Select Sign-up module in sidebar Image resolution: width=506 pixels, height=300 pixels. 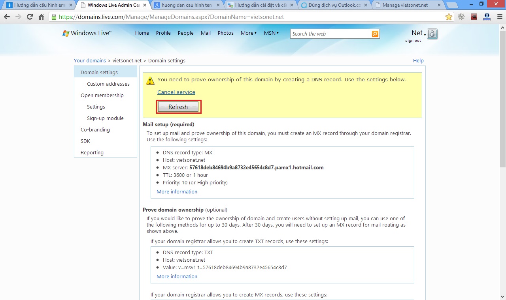click(105, 118)
